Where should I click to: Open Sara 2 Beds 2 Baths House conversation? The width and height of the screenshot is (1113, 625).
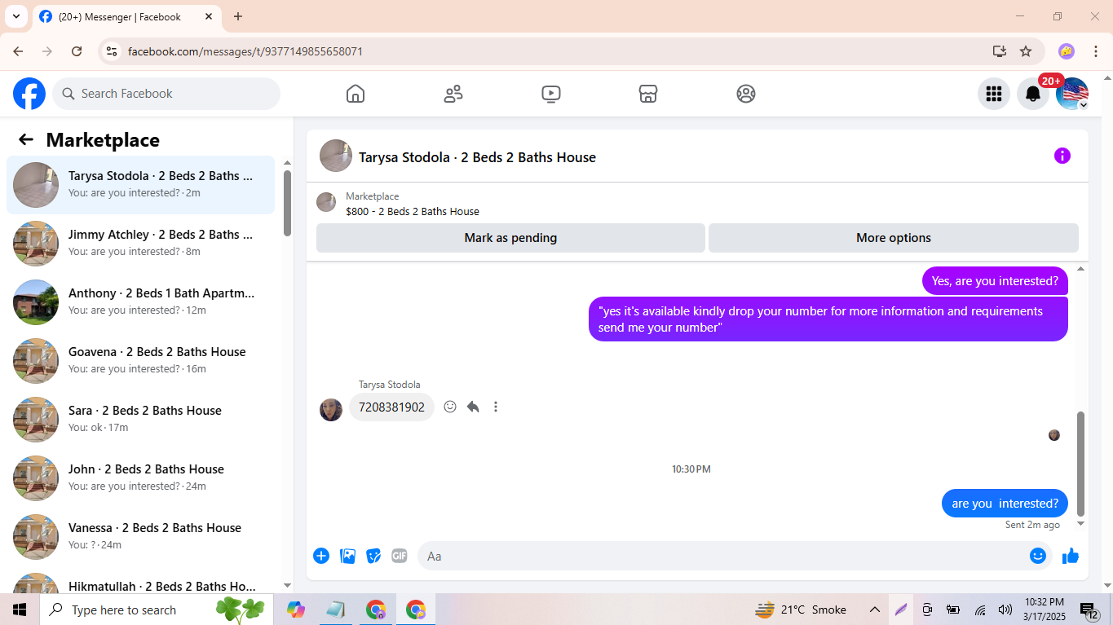pos(141,419)
